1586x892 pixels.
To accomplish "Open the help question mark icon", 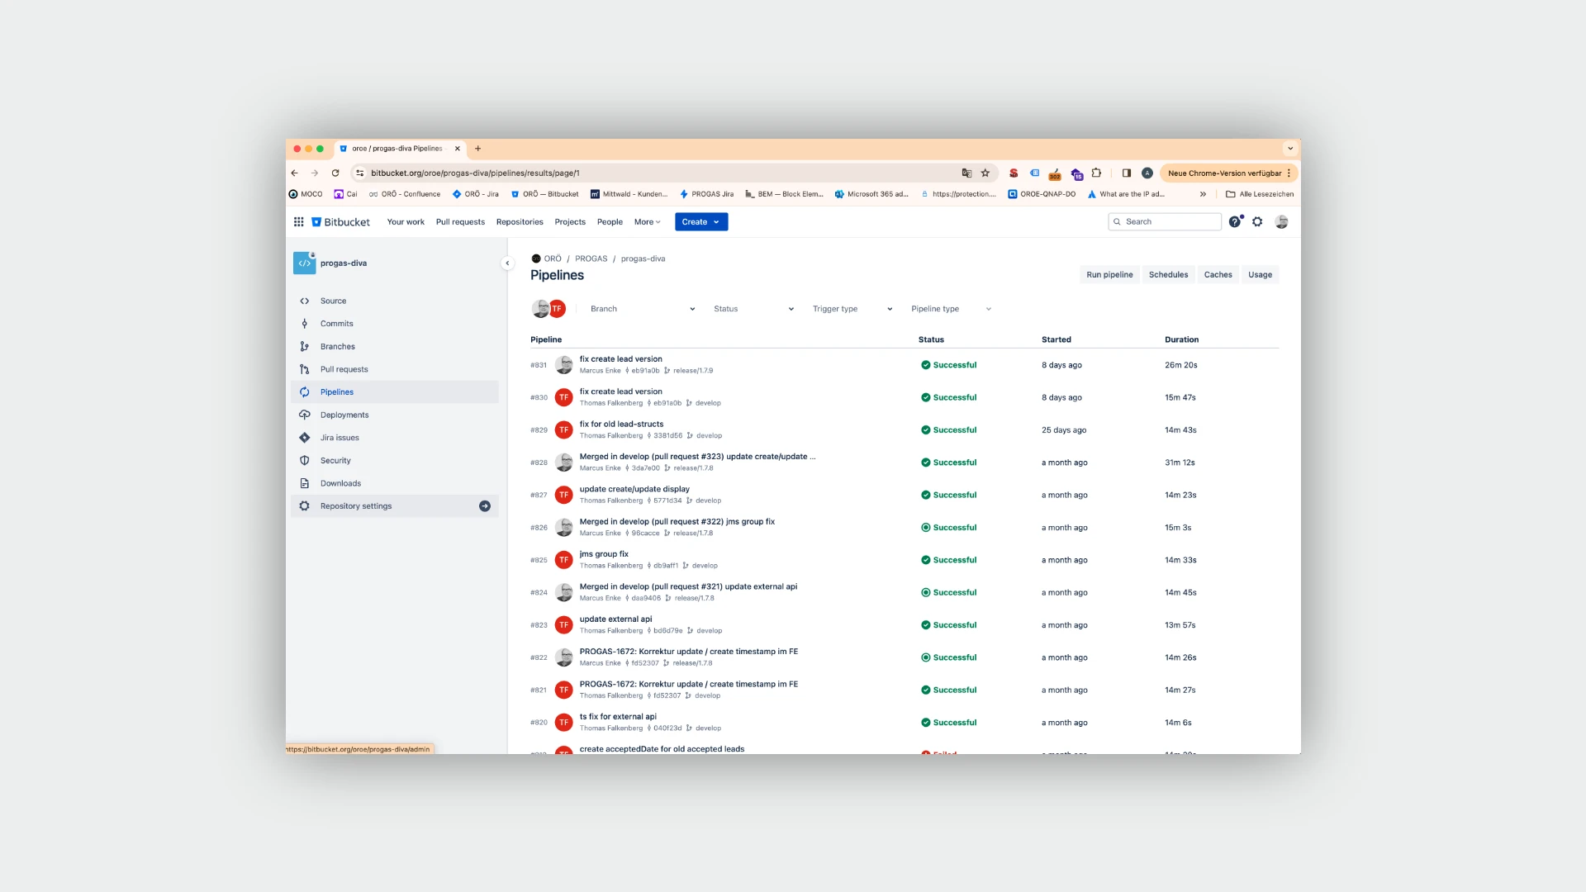I will 1234,221.
